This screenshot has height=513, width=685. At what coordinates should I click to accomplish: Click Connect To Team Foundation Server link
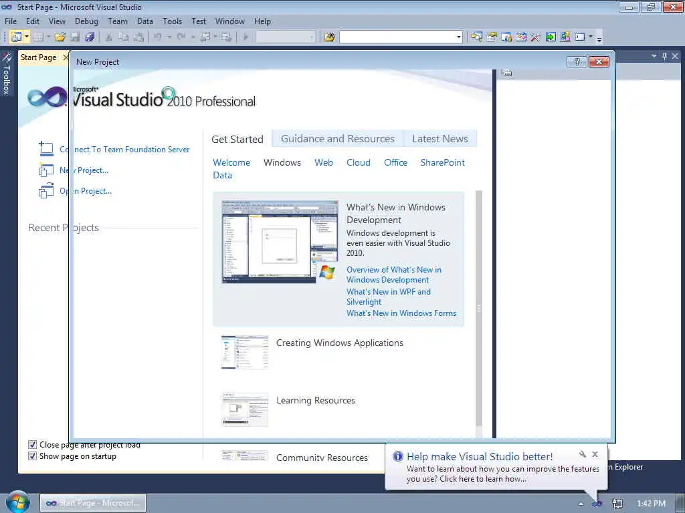tap(124, 149)
